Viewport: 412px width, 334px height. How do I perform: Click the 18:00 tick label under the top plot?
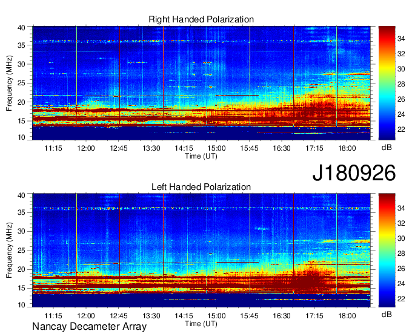(347, 148)
